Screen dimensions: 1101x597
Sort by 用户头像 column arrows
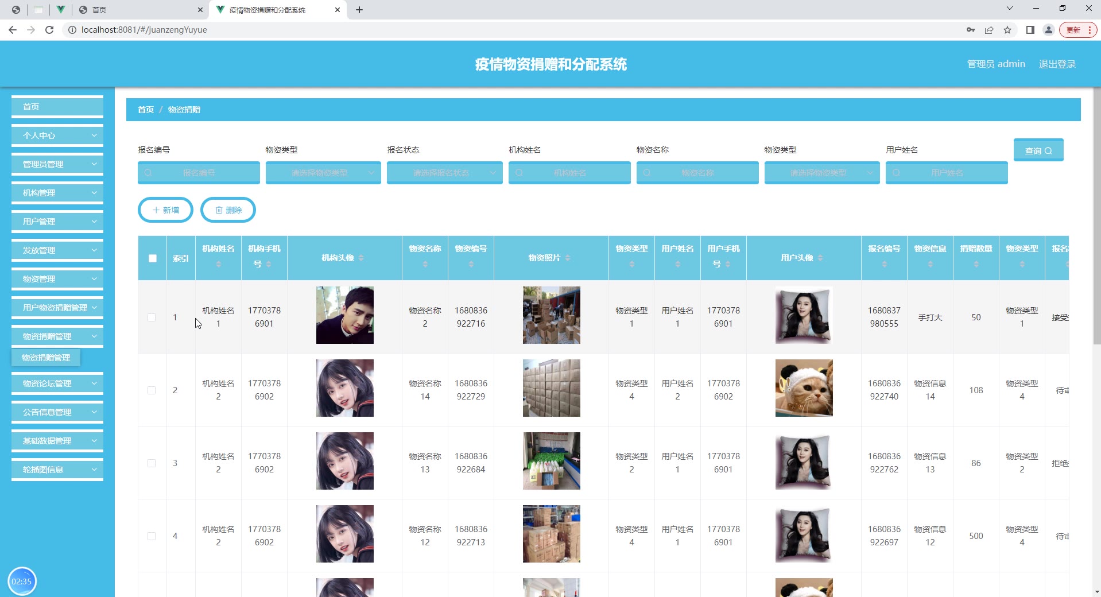point(820,258)
